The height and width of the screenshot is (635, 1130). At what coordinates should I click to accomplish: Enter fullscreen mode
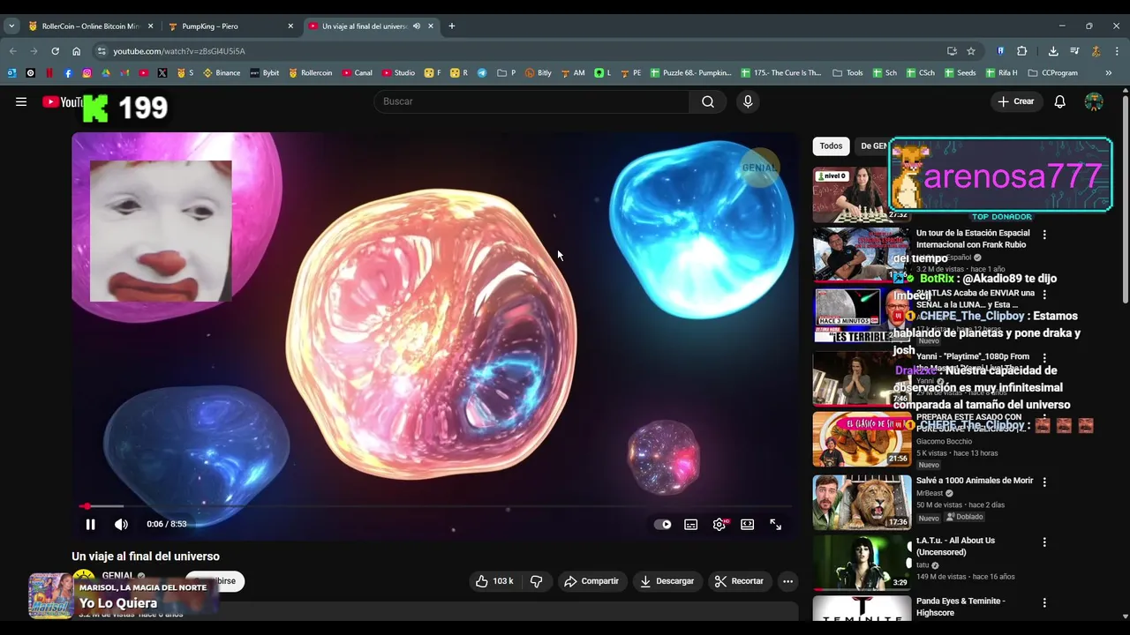775,524
